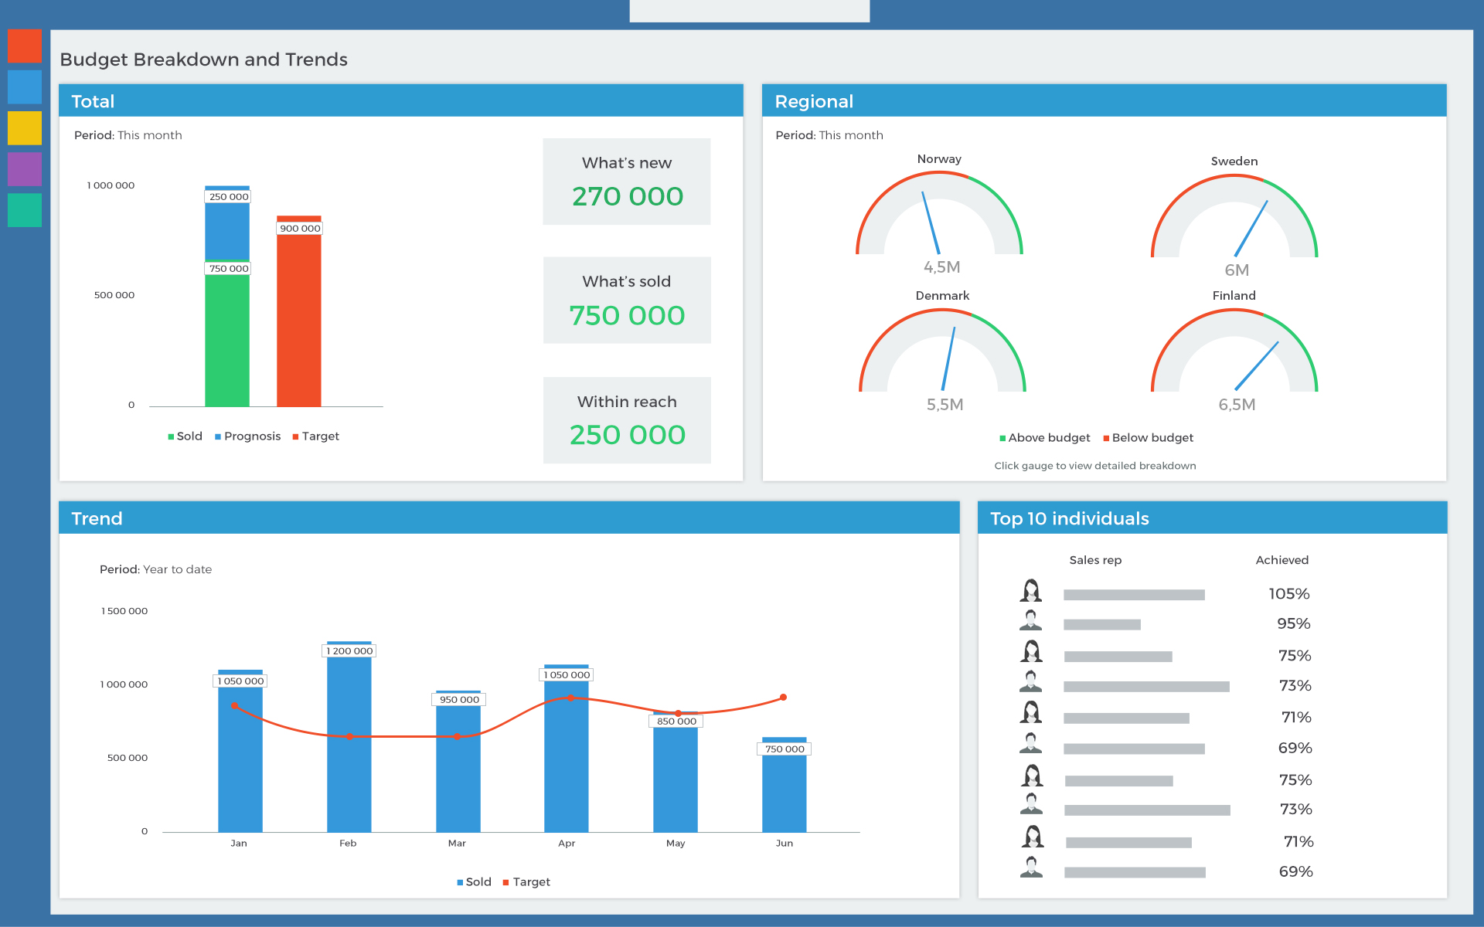The image size is (1484, 927).
Task: Click the orange sidebar color square
Action: [24, 46]
